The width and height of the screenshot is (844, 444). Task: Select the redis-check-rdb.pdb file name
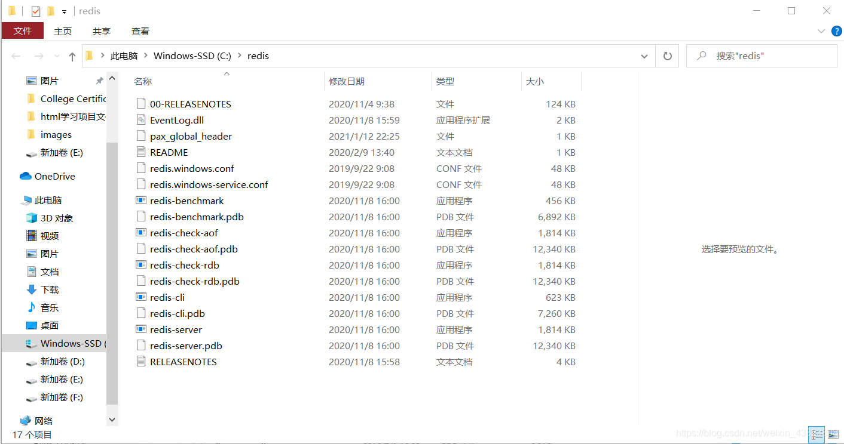point(195,281)
